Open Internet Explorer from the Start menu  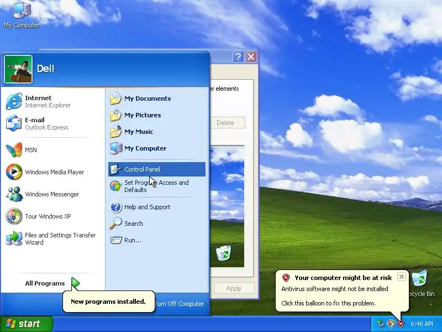(52, 101)
